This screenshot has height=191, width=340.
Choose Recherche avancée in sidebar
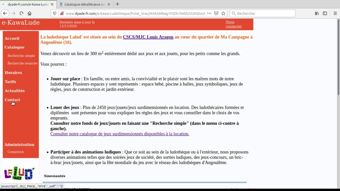click(22, 63)
